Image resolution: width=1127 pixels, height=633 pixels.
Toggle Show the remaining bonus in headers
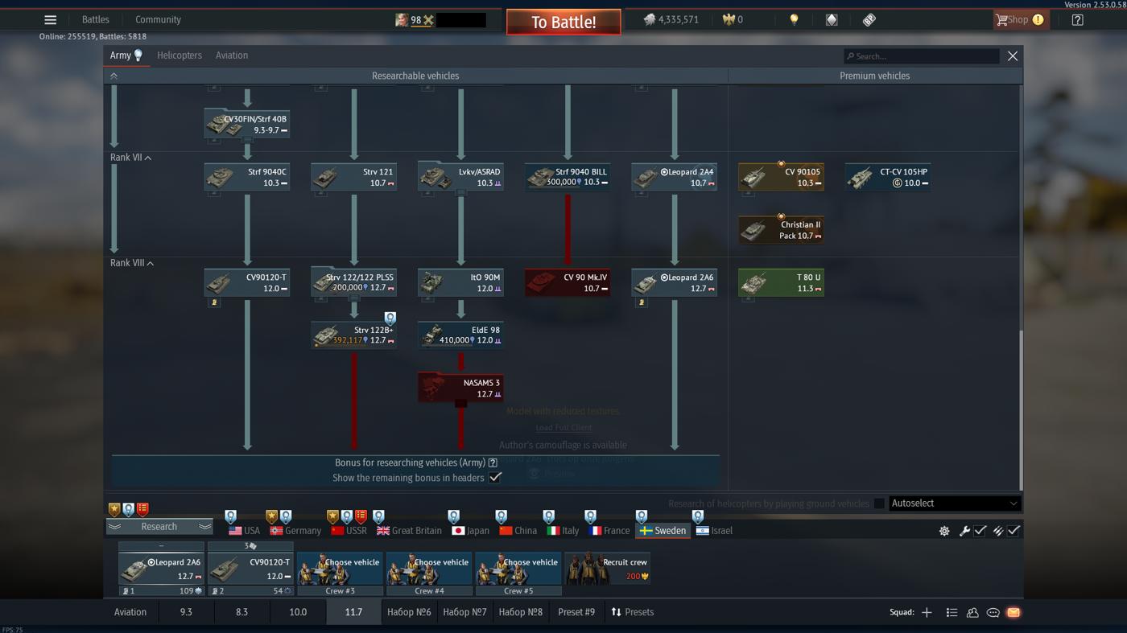(495, 478)
